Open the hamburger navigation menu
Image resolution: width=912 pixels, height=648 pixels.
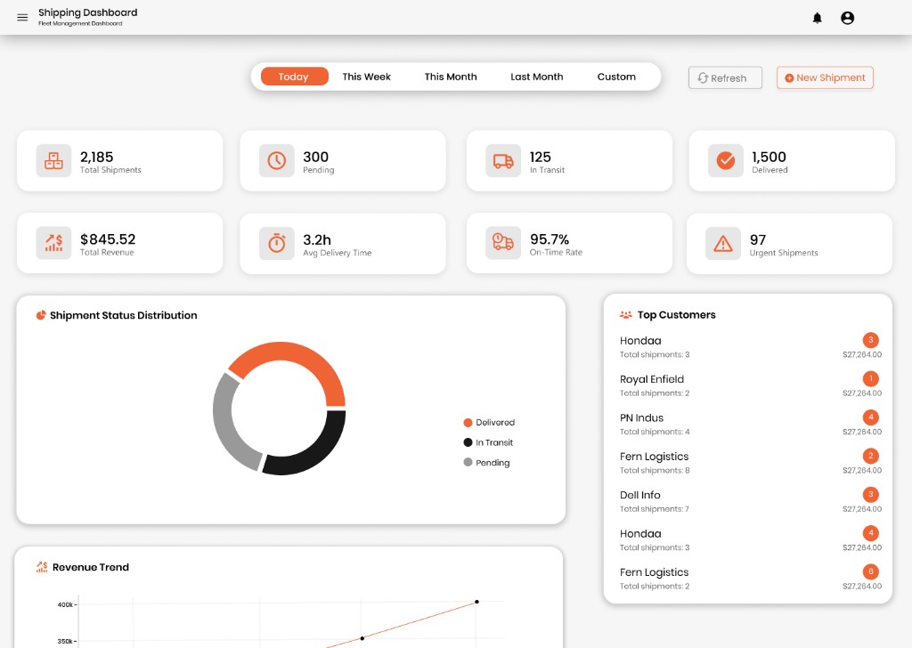coord(22,18)
